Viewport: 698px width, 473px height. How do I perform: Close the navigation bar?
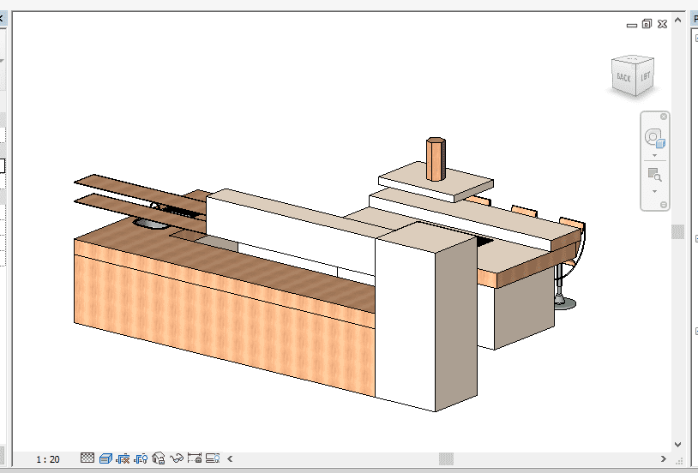point(664,117)
